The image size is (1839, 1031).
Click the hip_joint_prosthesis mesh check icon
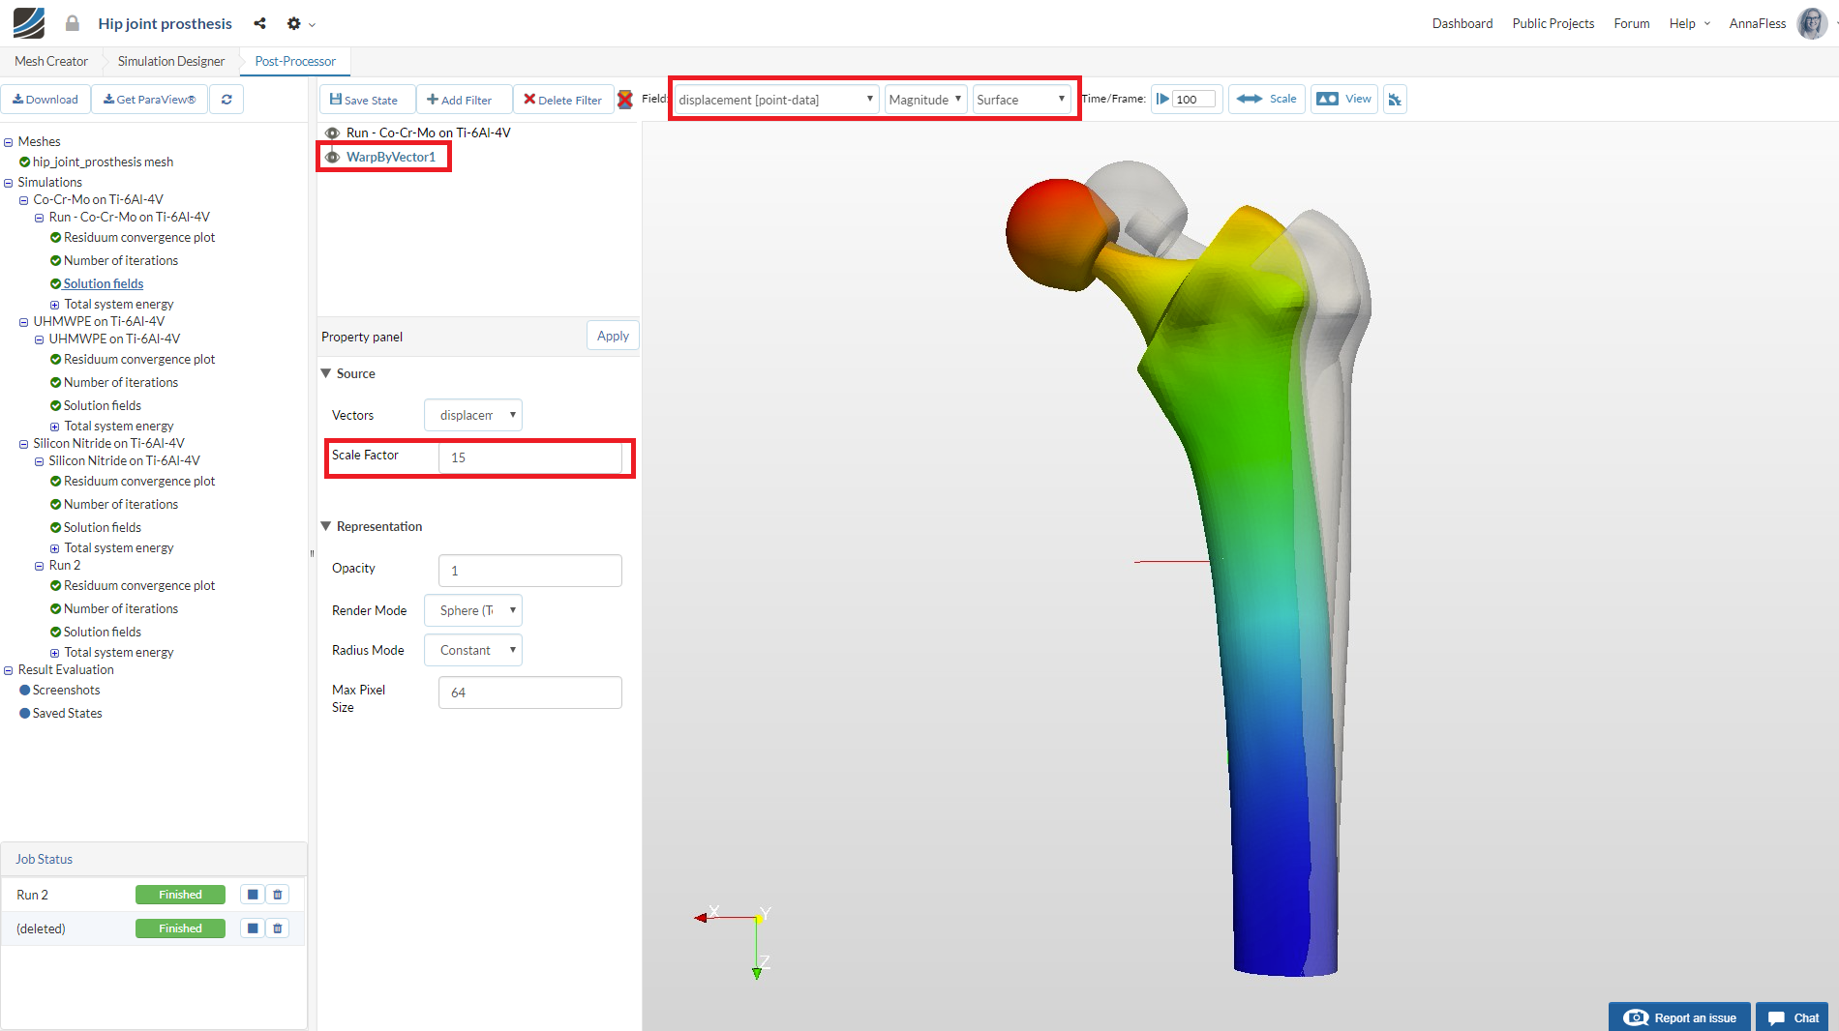[x=25, y=162]
